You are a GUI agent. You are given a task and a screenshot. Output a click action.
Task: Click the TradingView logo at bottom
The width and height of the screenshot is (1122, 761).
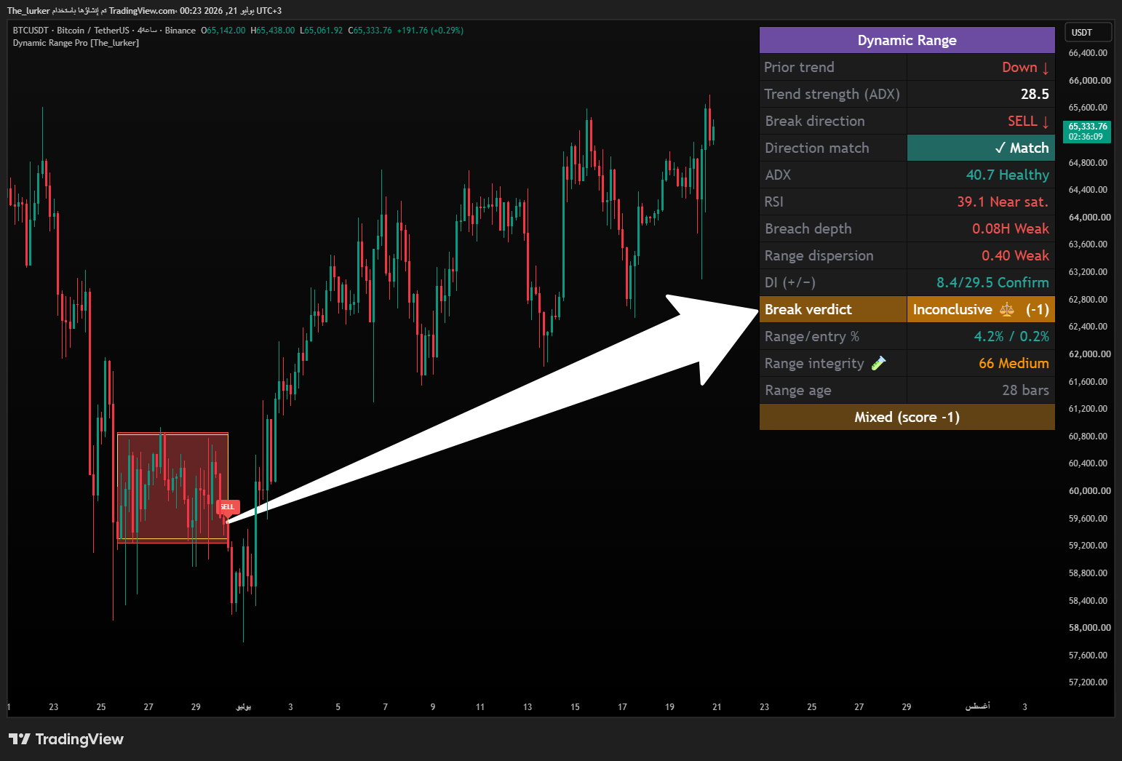pos(66,739)
